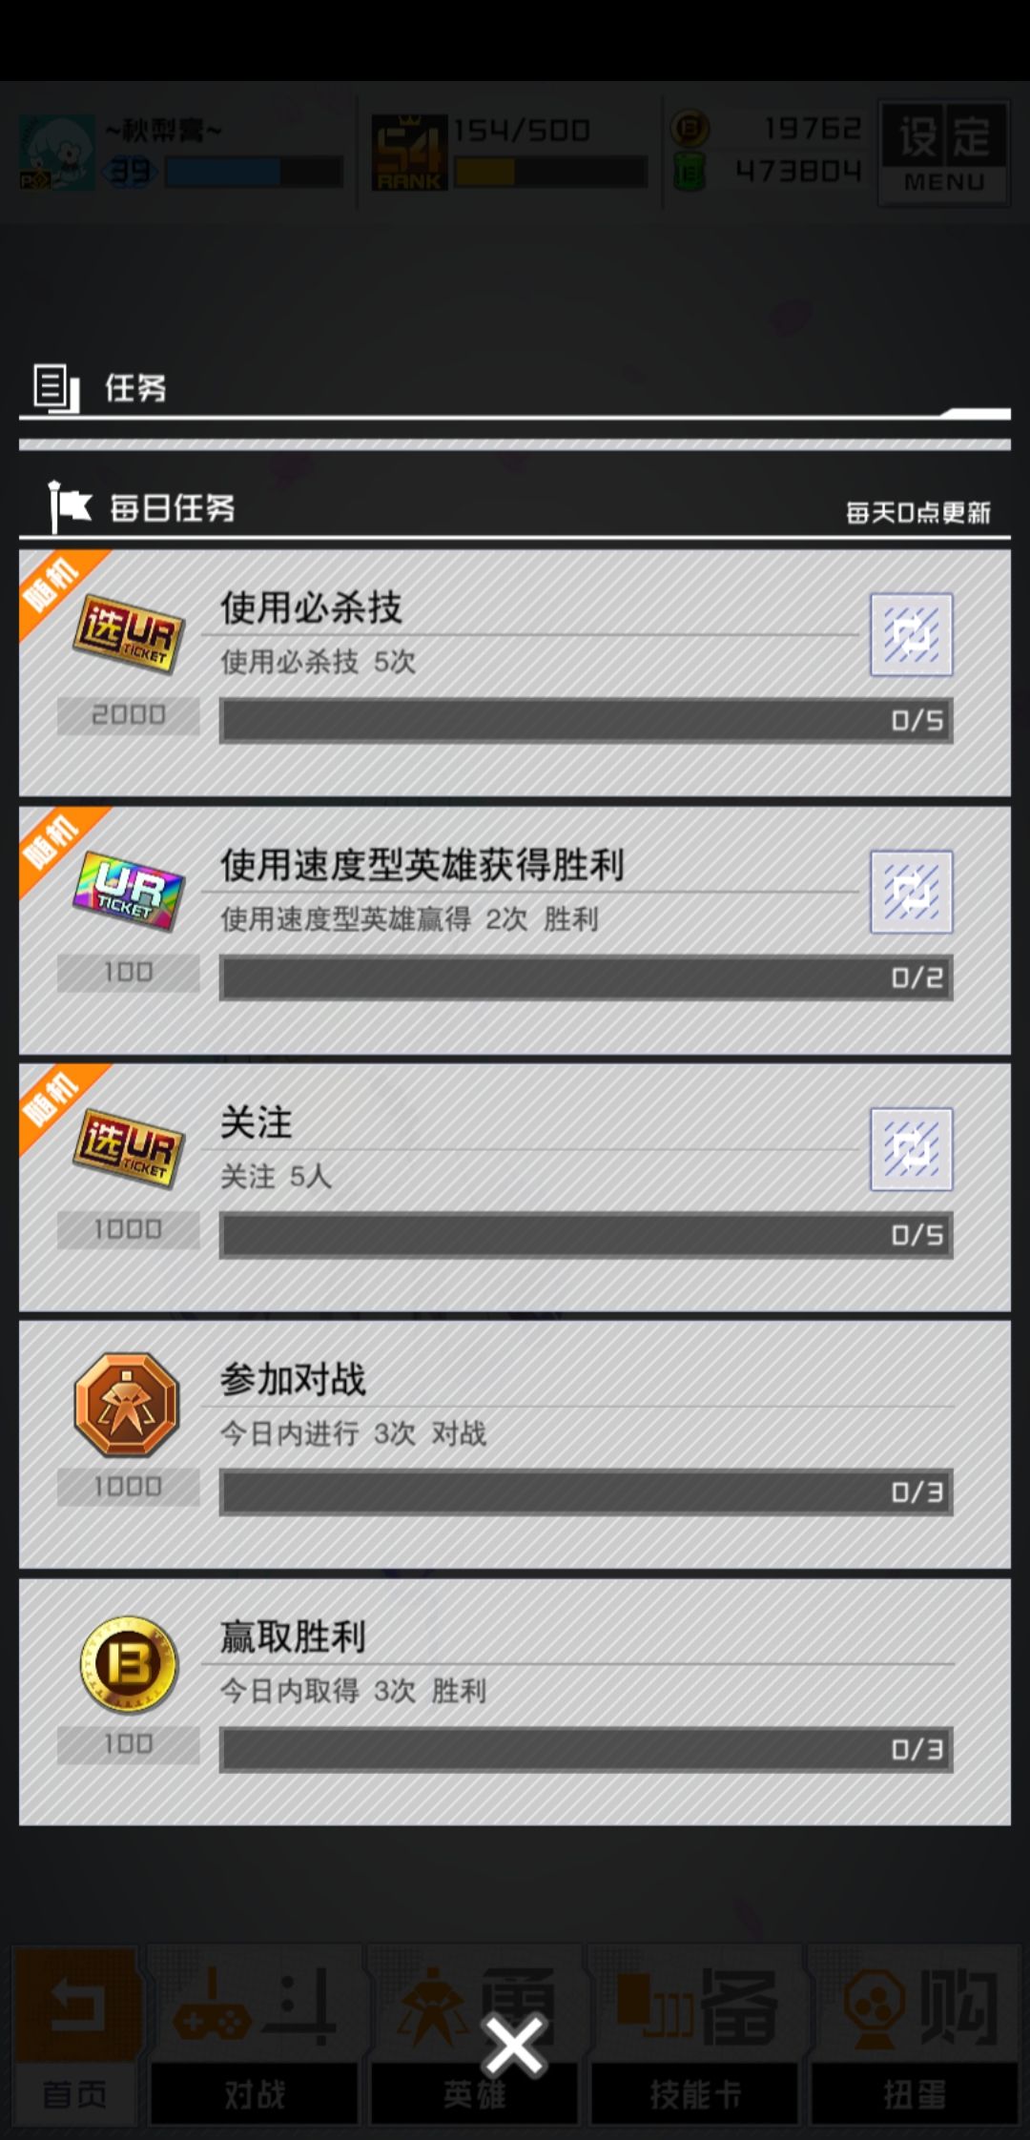The height and width of the screenshot is (2140, 1030).
Task: Tap the 选UR ticket reward for 关注
Action: pyautogui.click(x=128, y=1148)
